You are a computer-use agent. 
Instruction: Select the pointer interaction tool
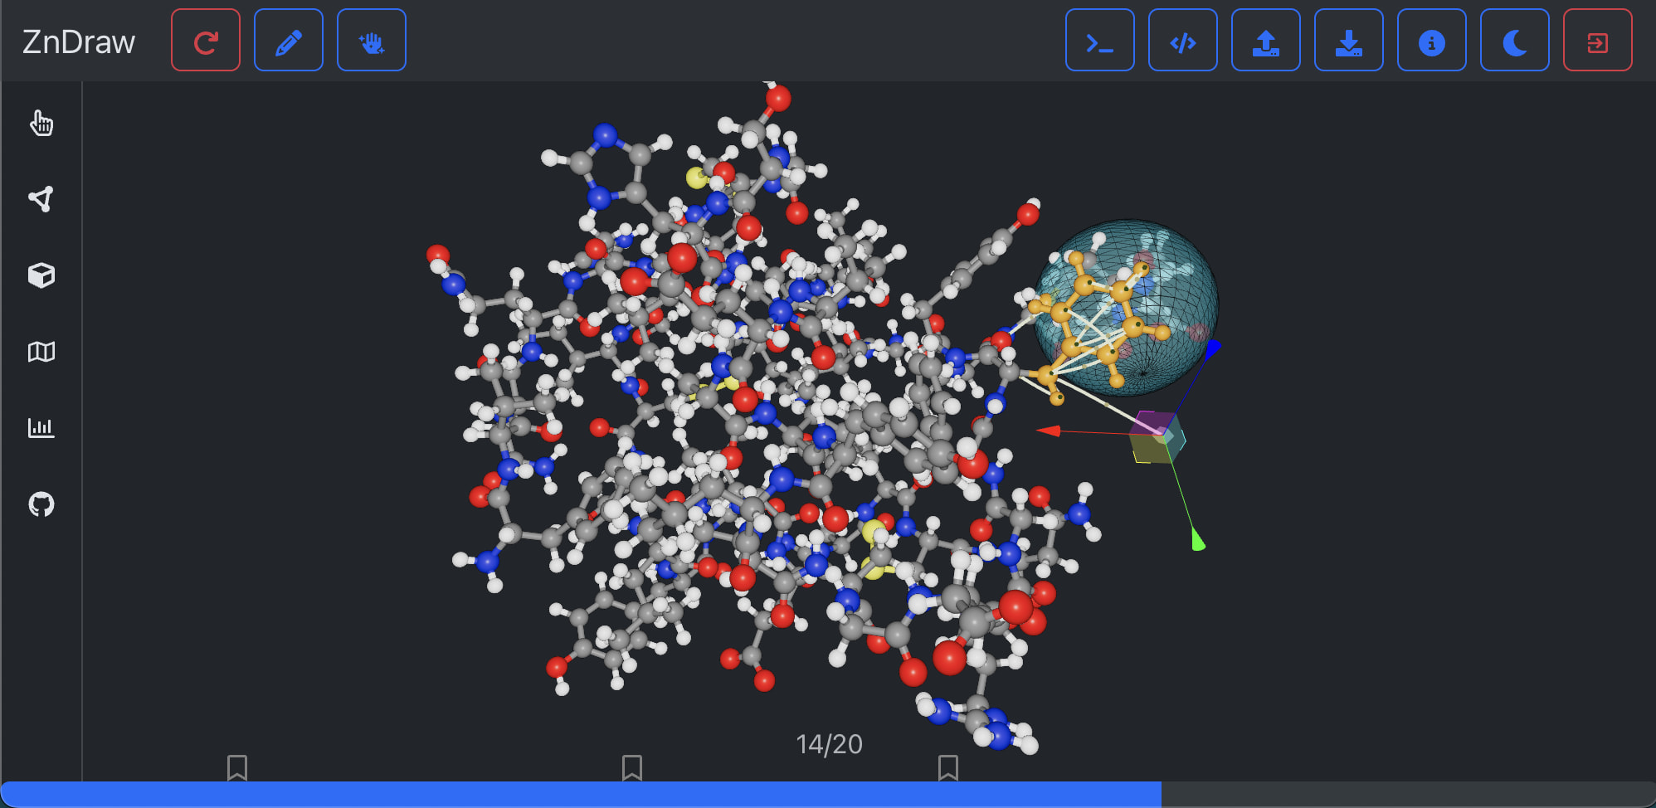click(x=42, y=124)
